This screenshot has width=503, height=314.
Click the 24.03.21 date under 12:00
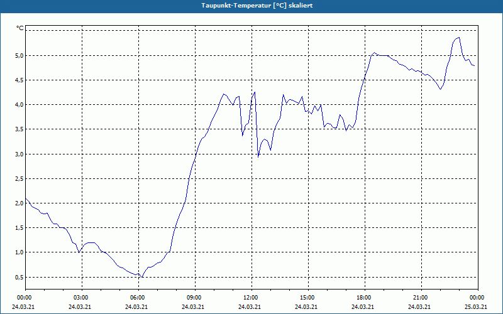pos(250,307)
